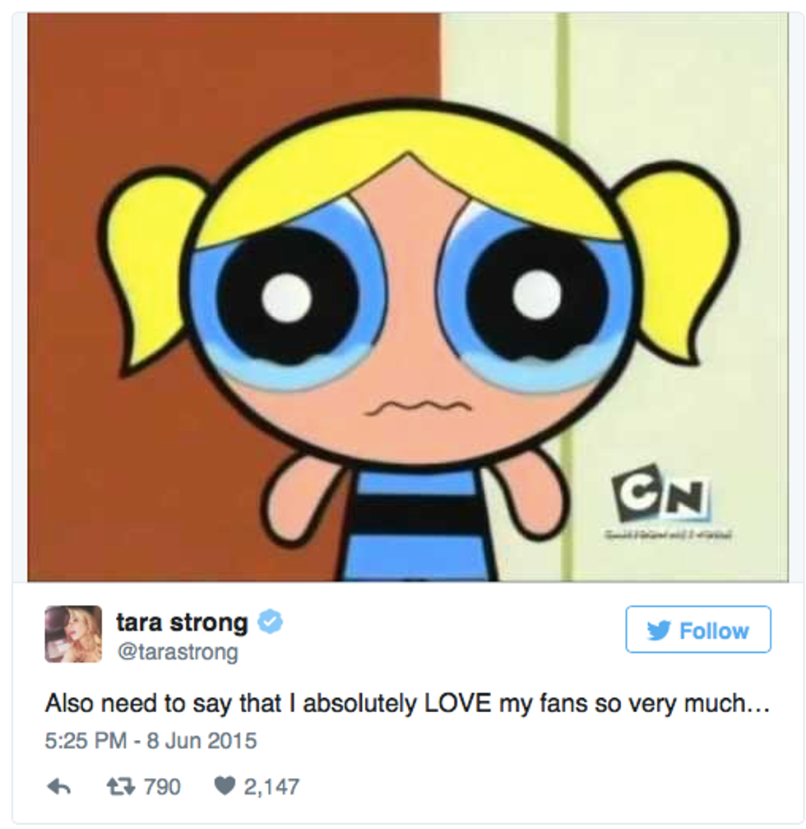The width and height of the screenshot is (806, 829).
Task: Click the 790 retweet count
Action: (x=162, y=787)
